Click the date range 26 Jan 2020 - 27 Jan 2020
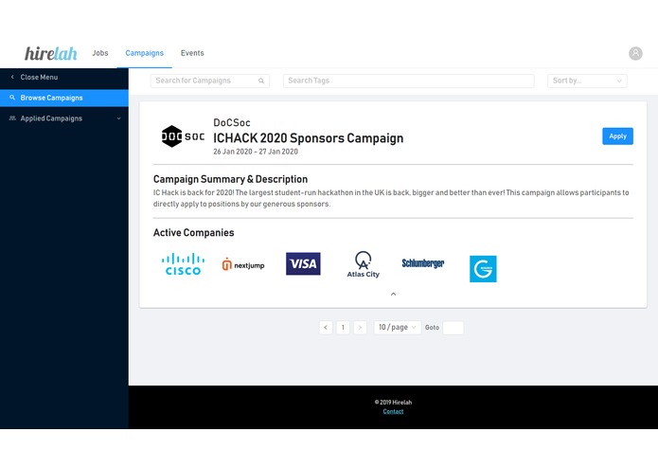 click(256, 152)
